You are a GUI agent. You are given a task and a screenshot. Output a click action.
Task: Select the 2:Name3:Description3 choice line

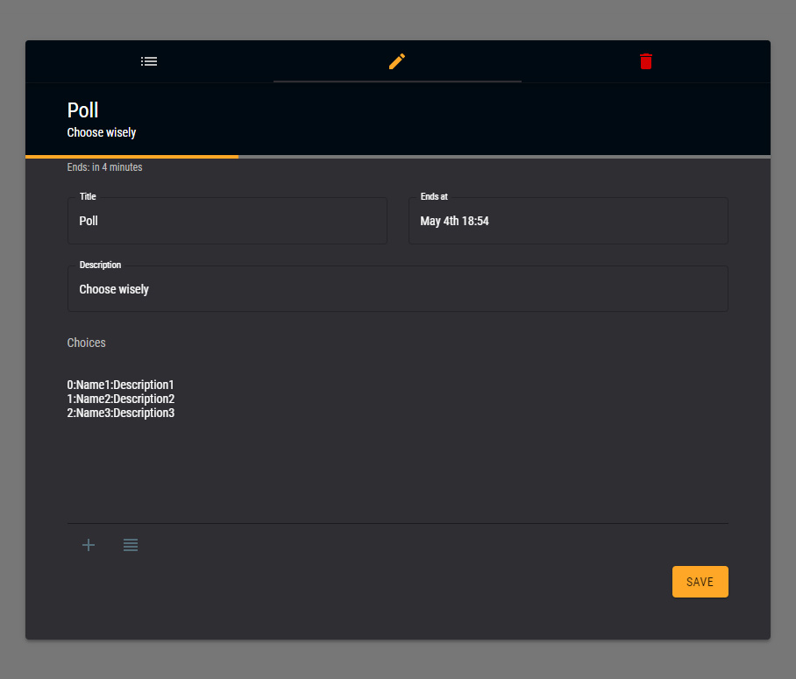click(121, 413)
